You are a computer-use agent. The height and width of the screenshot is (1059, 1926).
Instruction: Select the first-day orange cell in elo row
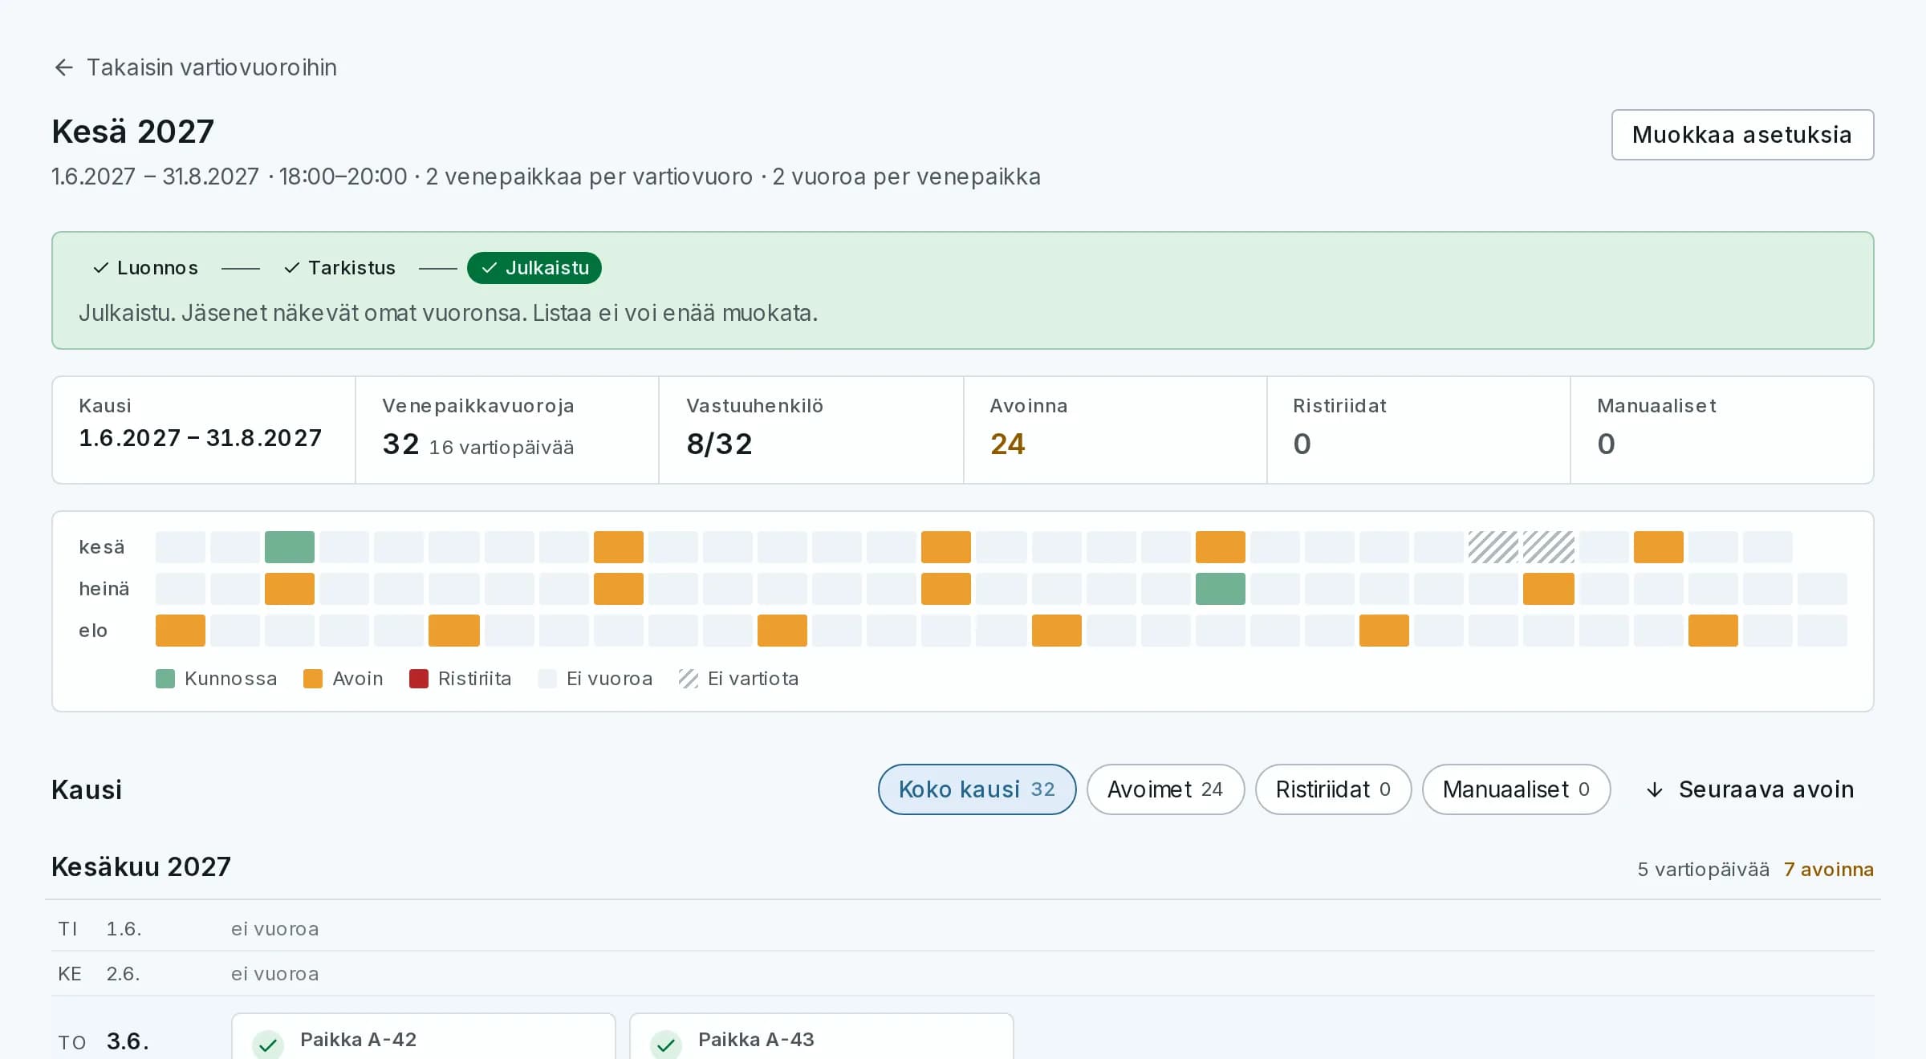181,631
